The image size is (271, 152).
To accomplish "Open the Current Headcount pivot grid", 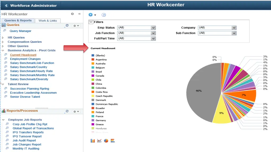I will click(x=23, y=55).
